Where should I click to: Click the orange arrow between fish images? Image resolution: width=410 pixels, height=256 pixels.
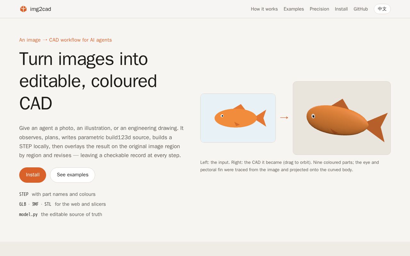coord(284,118)
